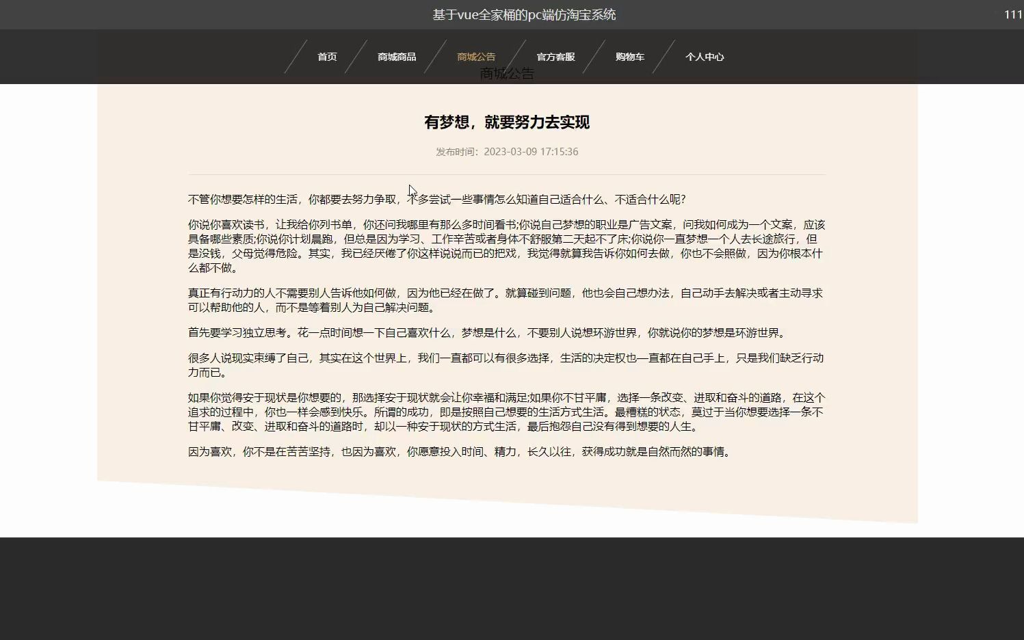
Task: Click the dark footer area below the article
Action: (512, 588)
